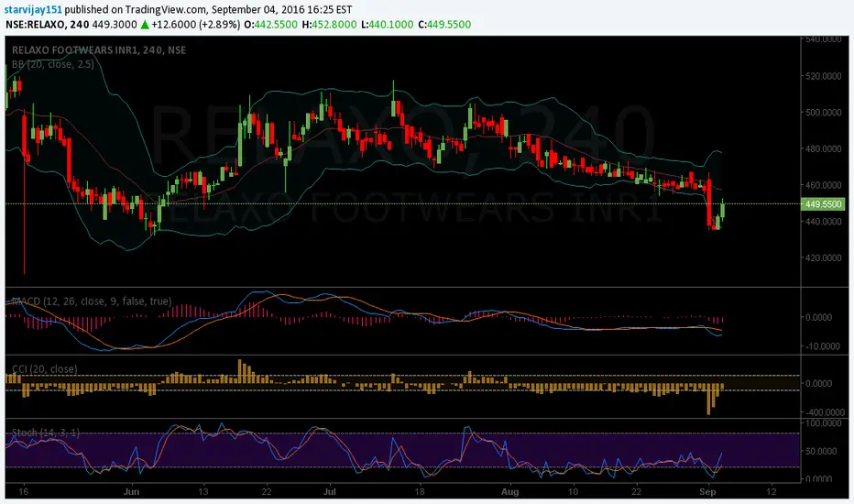The image size is (854, 504).
Task: Click the deepest CCI bar near -400
Action: click(709, 400)
